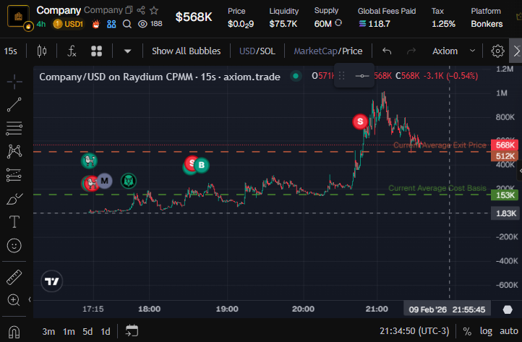Toggle the magnet snap mode
The image size is (522, 342).
14,332
